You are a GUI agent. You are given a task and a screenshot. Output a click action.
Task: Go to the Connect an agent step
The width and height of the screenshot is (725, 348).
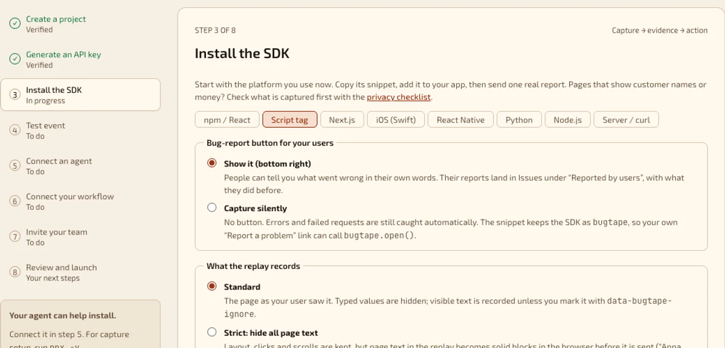click(80, 166)
